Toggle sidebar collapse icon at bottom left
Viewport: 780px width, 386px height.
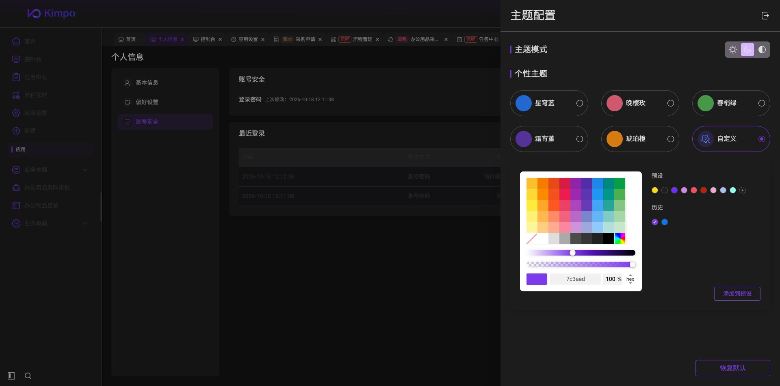11,376
